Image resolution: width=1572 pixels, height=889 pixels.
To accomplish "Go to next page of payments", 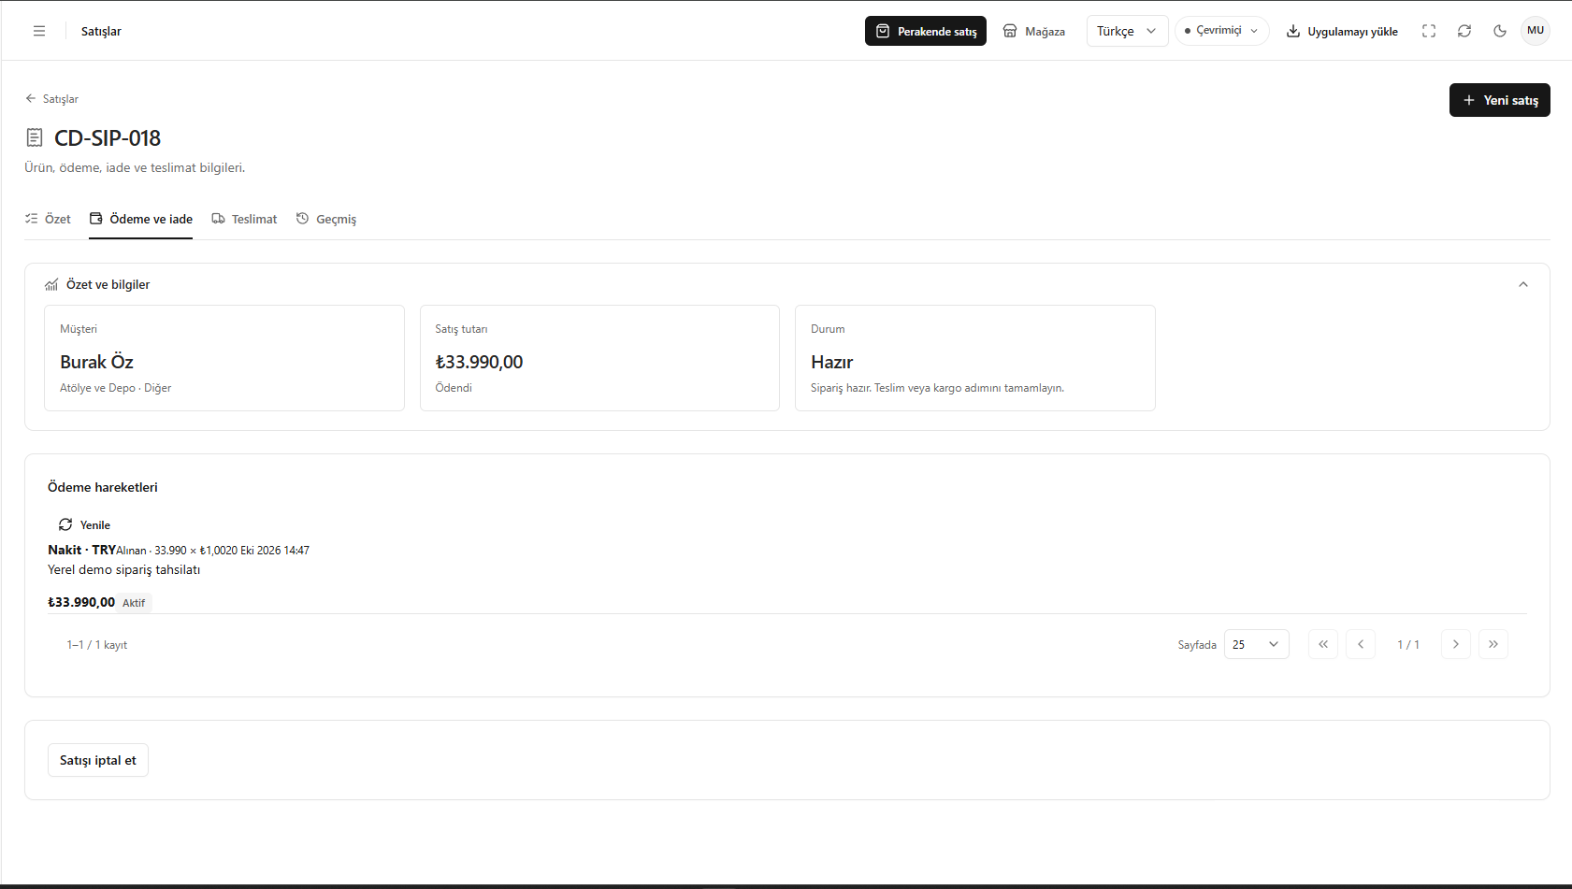I will pyautogui.click(x=1456, y=644).
